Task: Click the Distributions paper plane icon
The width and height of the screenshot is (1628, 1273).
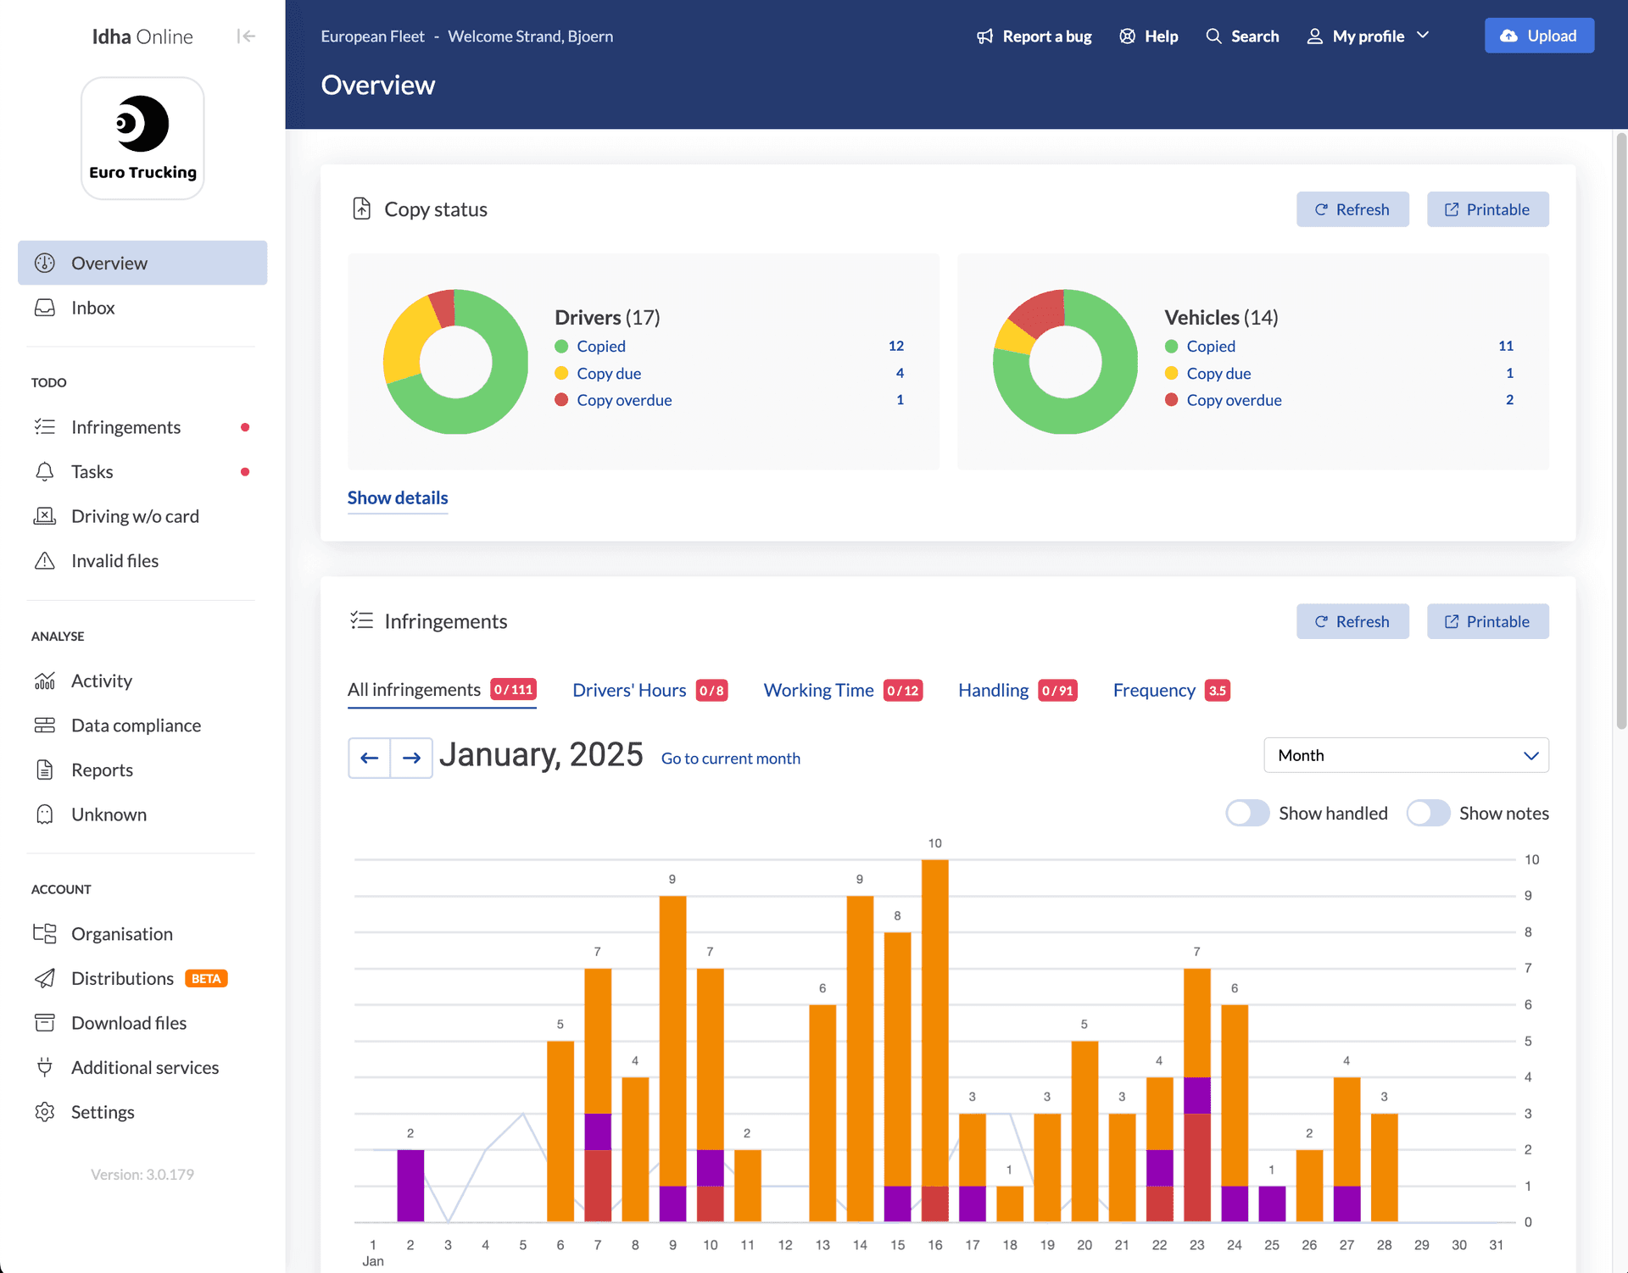Action: (45, 978)
